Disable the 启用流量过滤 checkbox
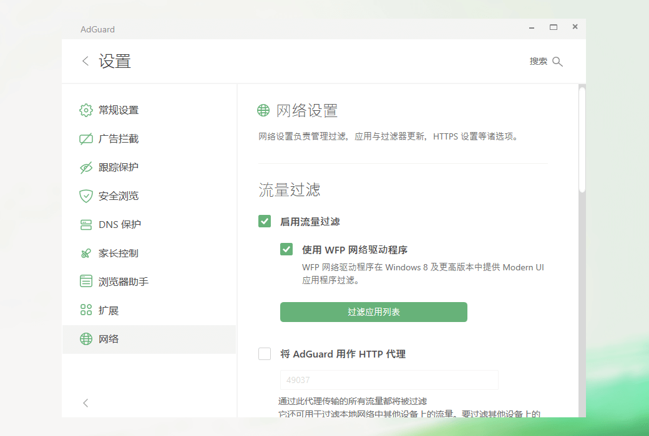The height and width of the screenshot is (436, 649). pyautogui.click(x=264, y=220)
